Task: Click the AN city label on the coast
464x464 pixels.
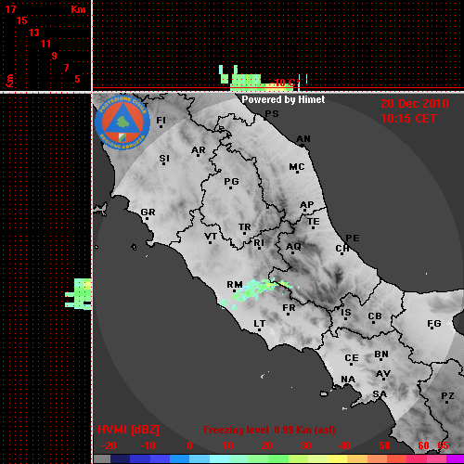Action: (x=303, y=139)
